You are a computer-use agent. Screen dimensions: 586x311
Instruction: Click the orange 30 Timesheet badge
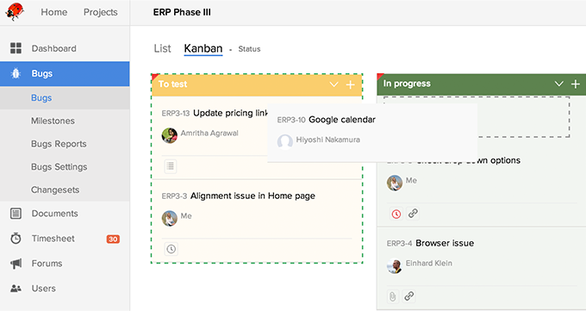(x=113, y=239)
